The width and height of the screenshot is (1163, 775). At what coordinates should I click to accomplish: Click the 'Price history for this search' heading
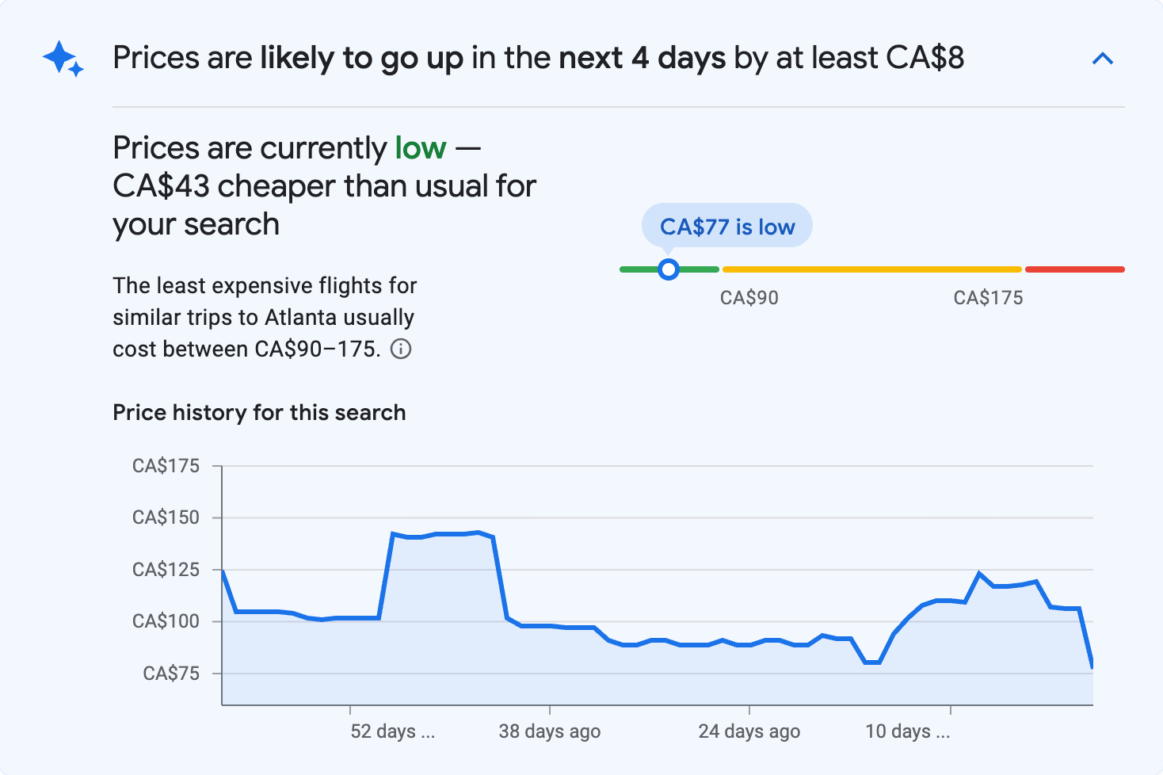pos(259,413)
